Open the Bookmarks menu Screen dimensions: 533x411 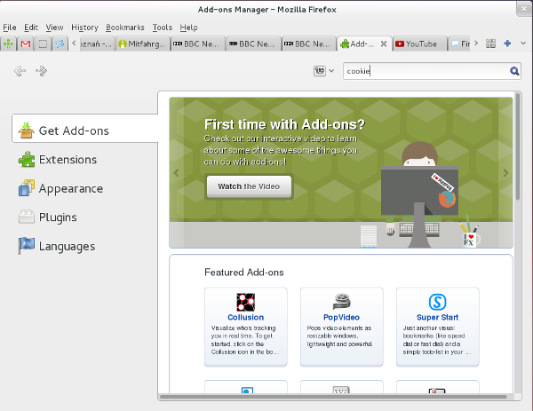pyautogui.click(x=125, y=28)
